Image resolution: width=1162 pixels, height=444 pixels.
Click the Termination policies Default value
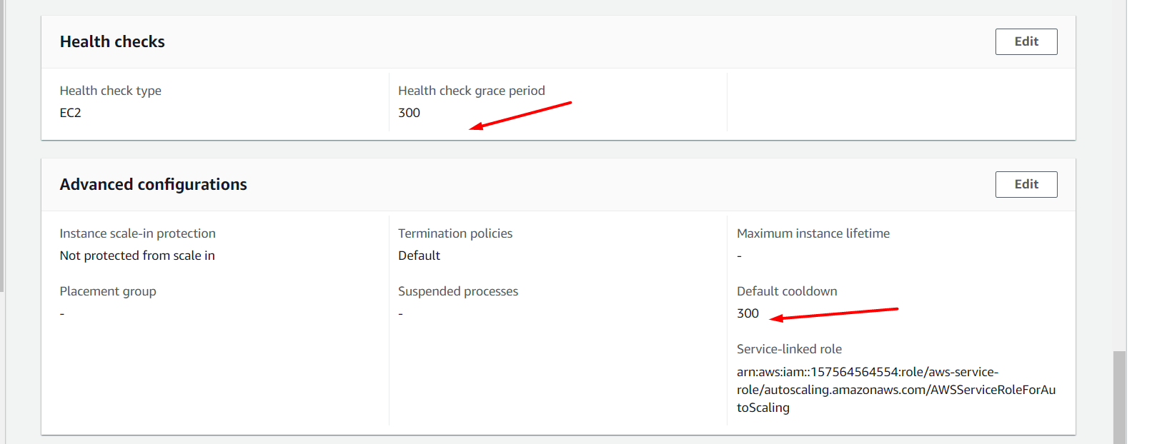point(419,255)
